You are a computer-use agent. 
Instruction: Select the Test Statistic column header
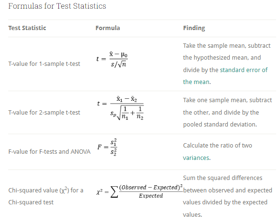coord(27,28)
